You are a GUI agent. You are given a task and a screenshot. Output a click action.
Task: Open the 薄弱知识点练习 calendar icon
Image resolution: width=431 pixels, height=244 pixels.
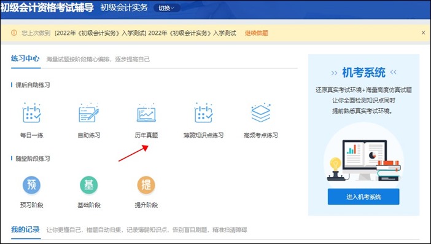click(x=203, y=112)
